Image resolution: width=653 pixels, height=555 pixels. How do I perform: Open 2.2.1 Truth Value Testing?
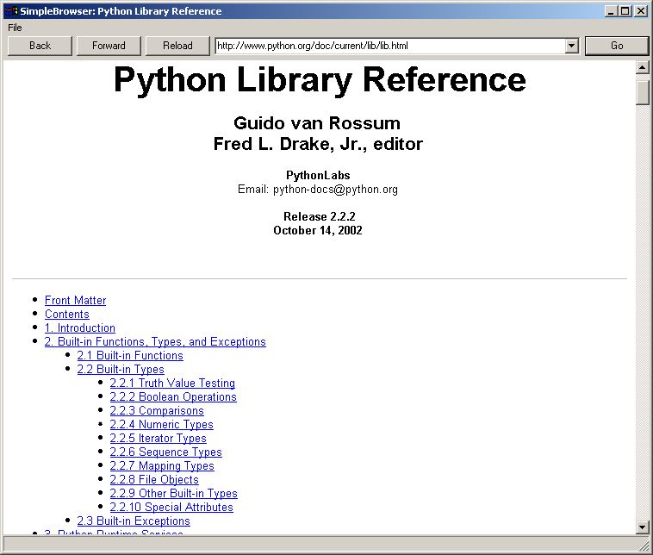point(172,383)
